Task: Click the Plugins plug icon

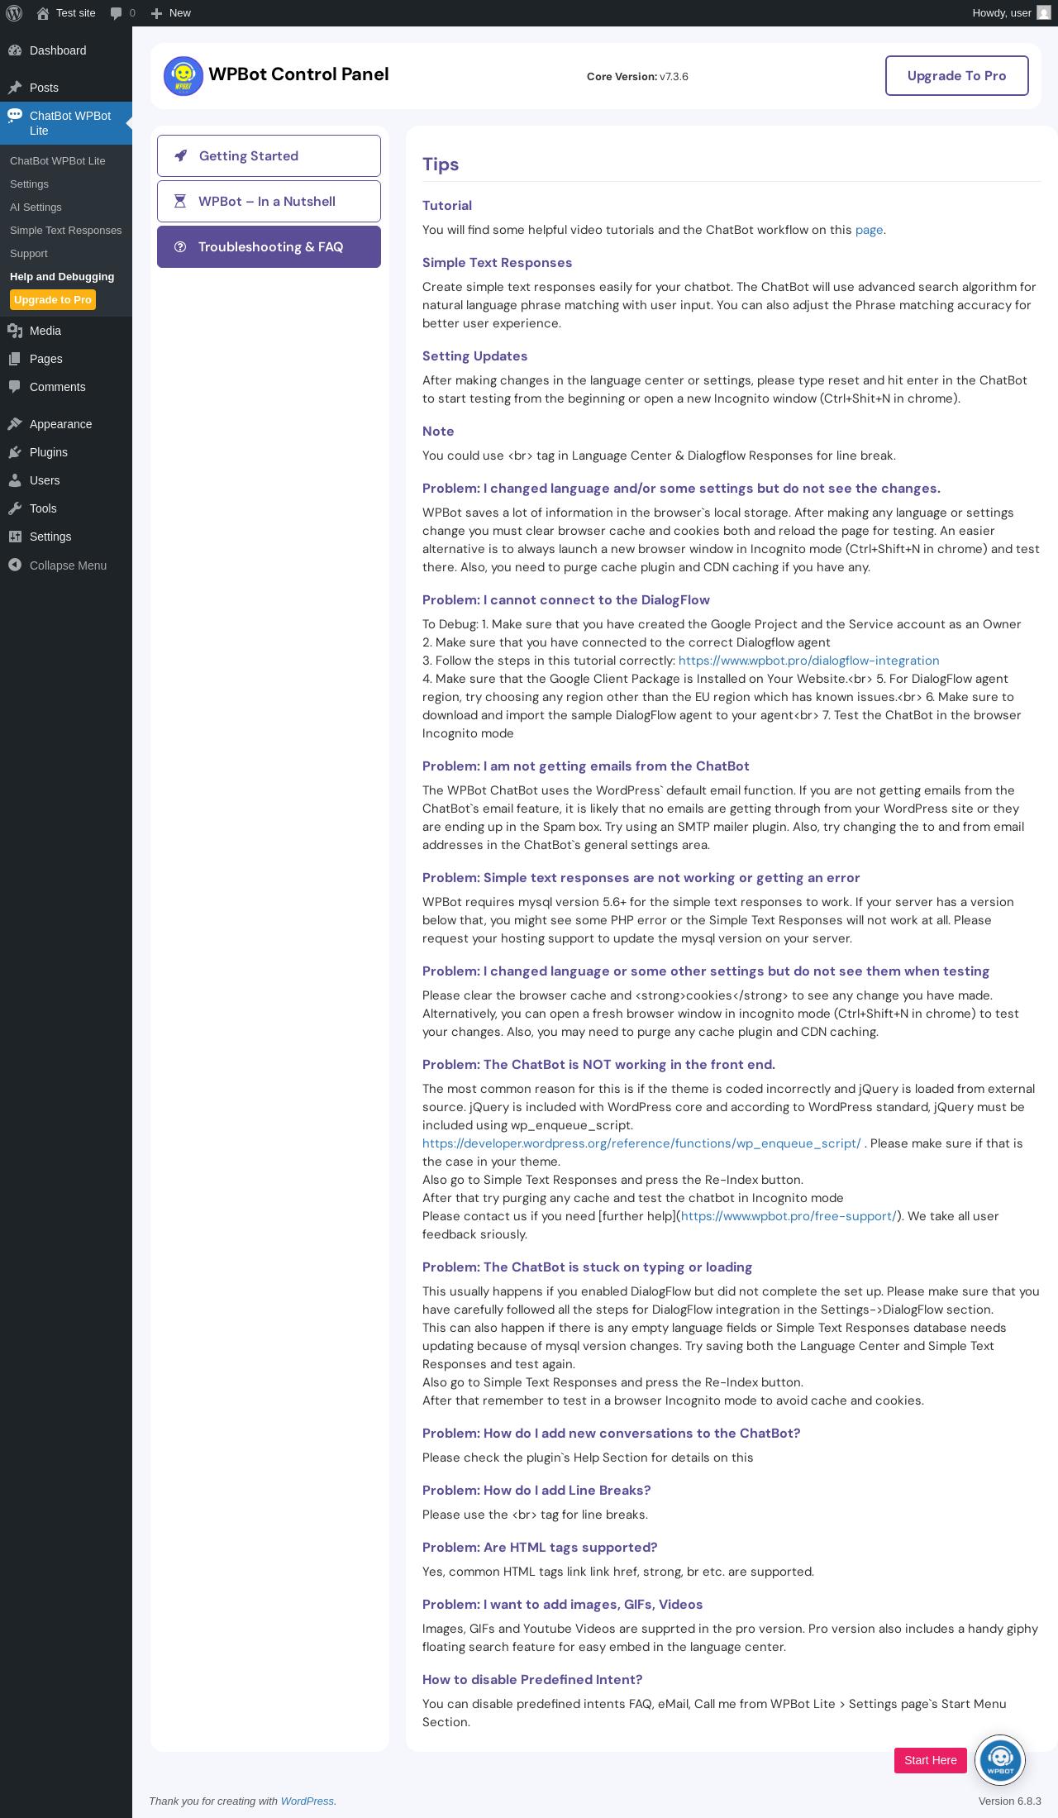Action: [15, 452]
